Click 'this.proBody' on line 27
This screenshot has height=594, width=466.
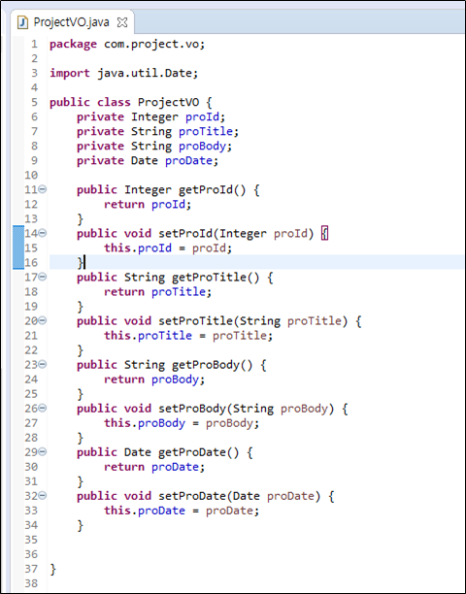pos(145,423)
